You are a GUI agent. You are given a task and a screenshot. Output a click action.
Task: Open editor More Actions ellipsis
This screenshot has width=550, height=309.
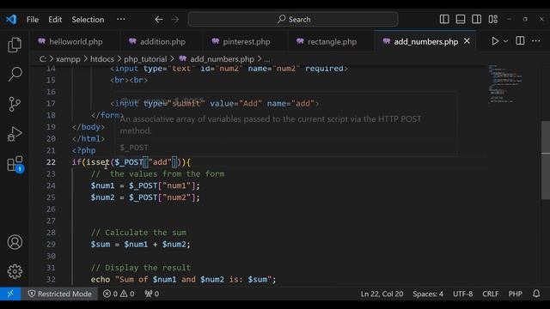coord(536,40)
